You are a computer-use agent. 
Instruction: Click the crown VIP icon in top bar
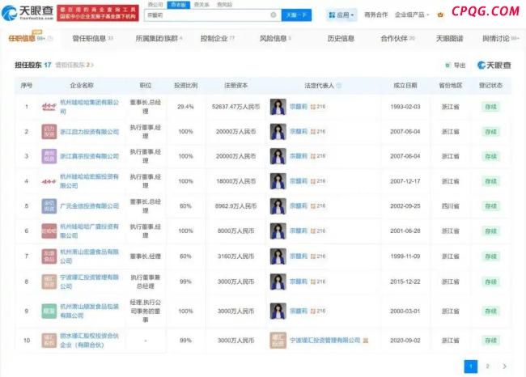pyautogui.click(x=440, y=15)
